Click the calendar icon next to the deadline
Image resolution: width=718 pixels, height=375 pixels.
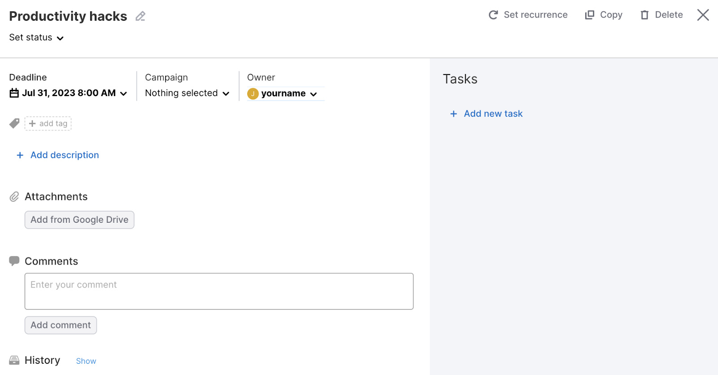[14, 93]
